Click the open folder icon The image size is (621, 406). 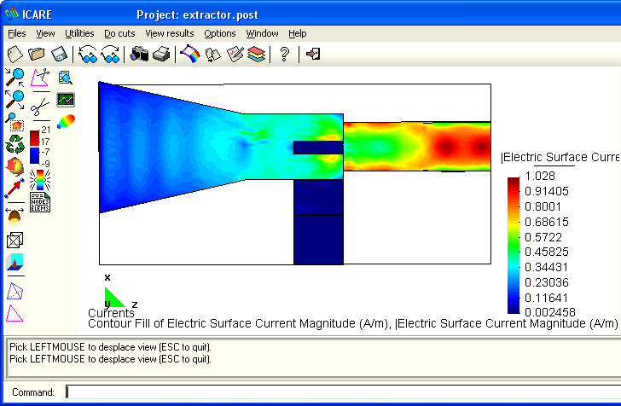(x=37, y=55)
